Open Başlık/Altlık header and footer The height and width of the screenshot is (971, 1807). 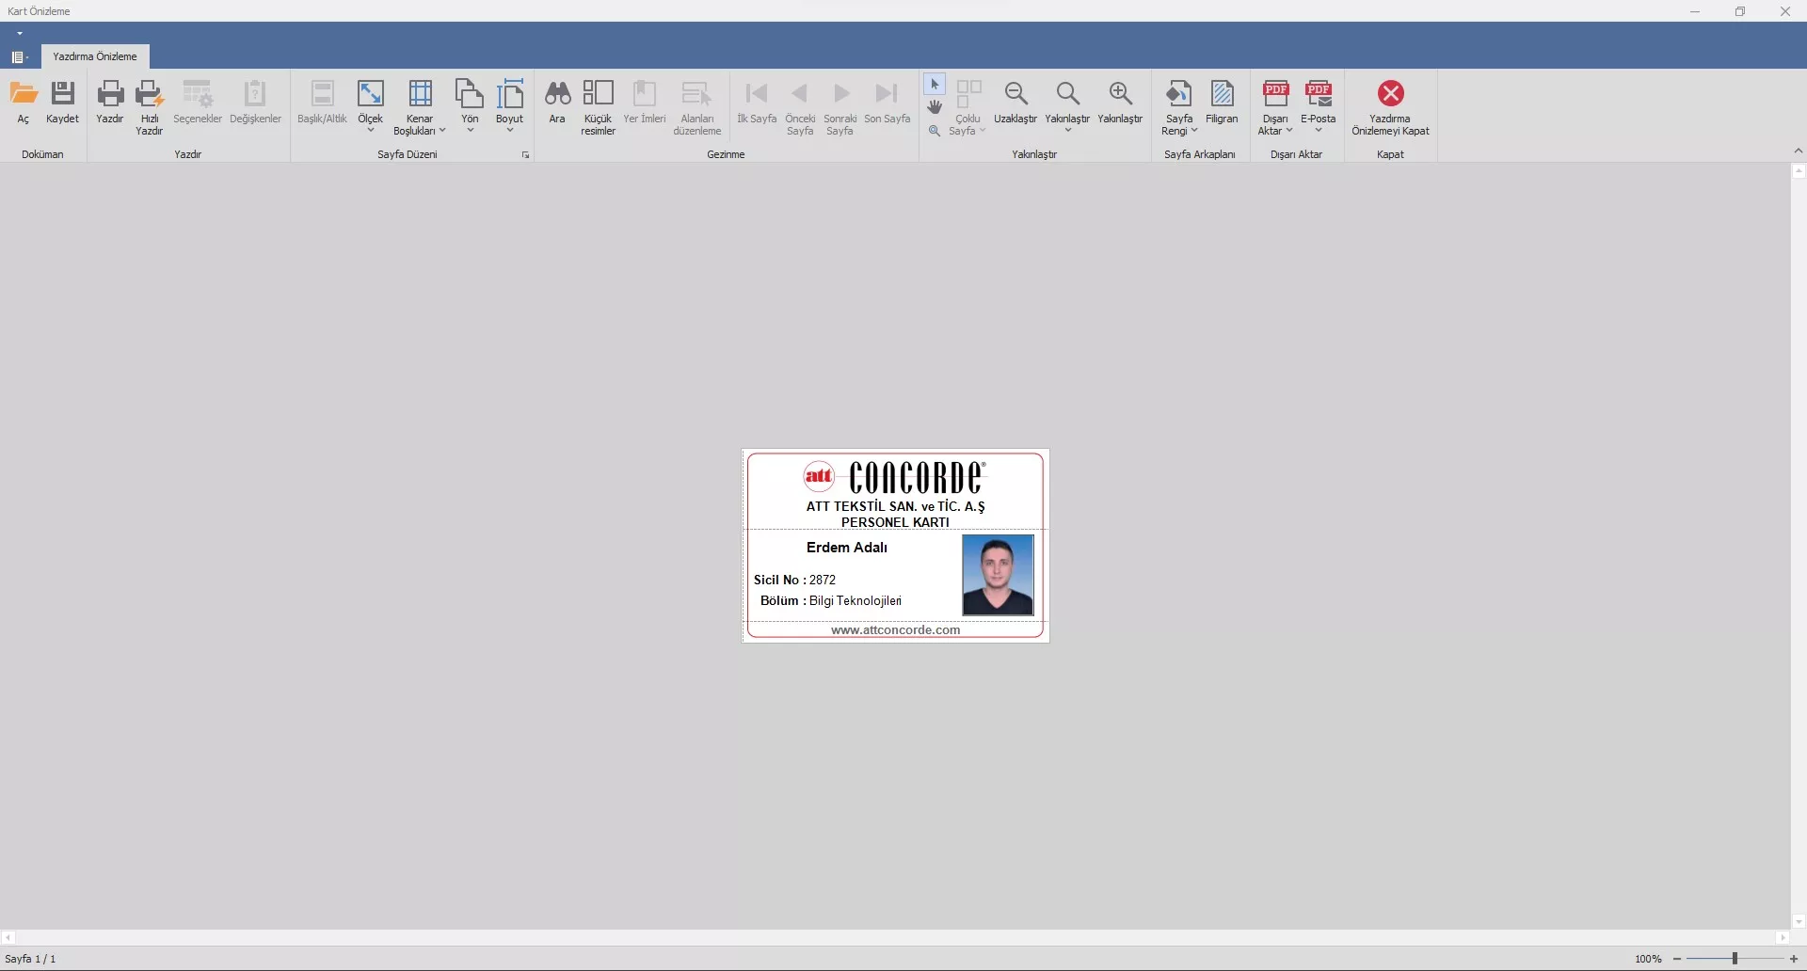tap(323, 103)
